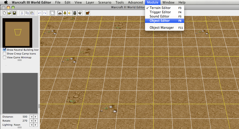Open the Advanced menu

coord(135,2)
